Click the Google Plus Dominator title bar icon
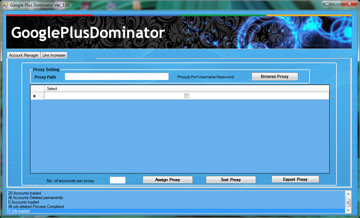This screenshot has height=218, width=360. (x=5, y=5)
